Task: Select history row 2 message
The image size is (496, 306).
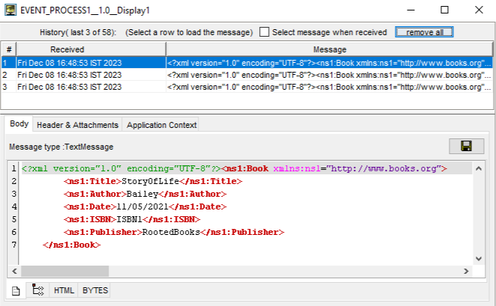Action: pyautogui.click(x=330, y=75)
